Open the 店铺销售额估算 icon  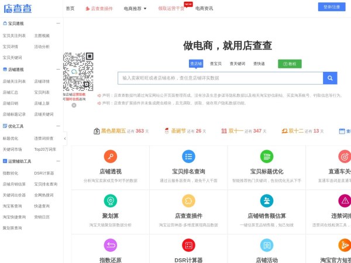266,200
